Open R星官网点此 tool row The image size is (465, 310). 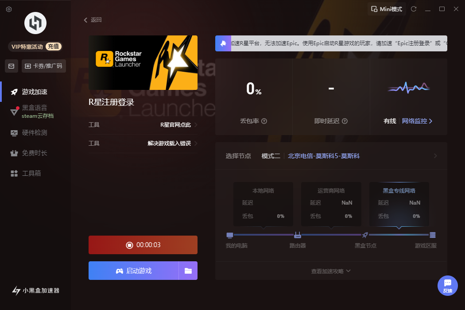coord(143,125)
